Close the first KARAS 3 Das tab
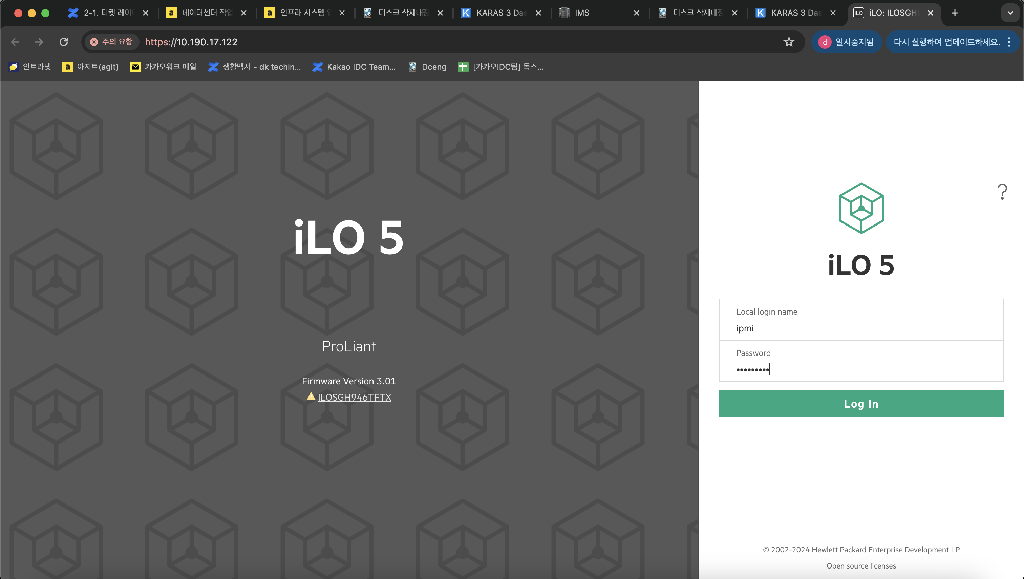 (538, 13)
